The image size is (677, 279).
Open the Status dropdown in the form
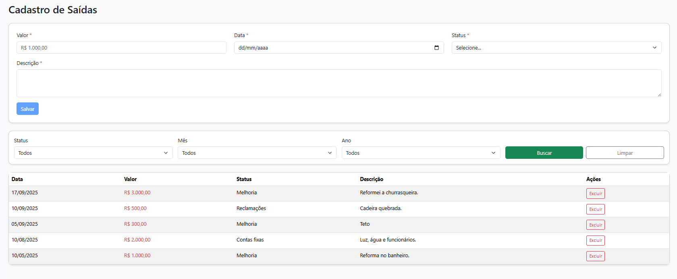[556, 48]
